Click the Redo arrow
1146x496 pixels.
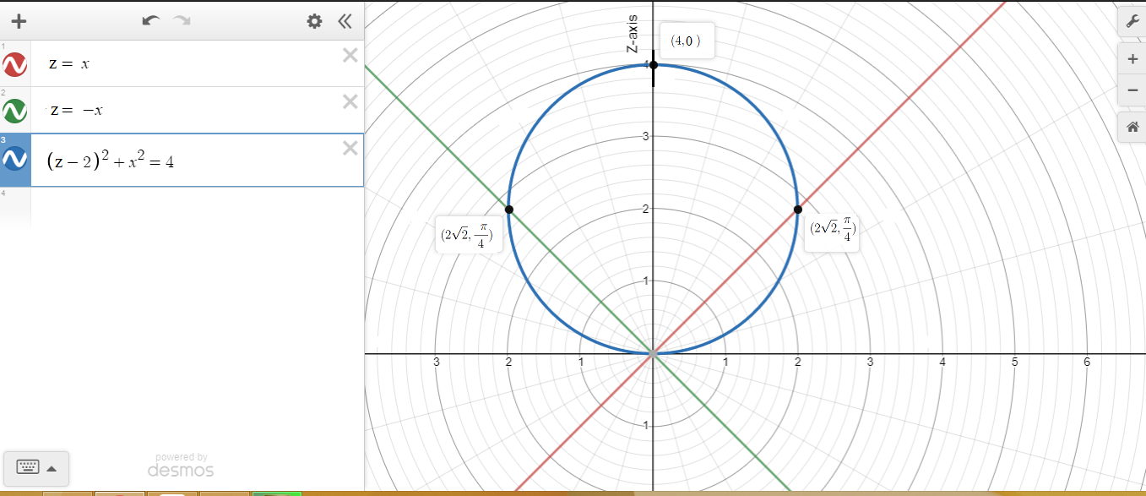[x=182, y=21]
